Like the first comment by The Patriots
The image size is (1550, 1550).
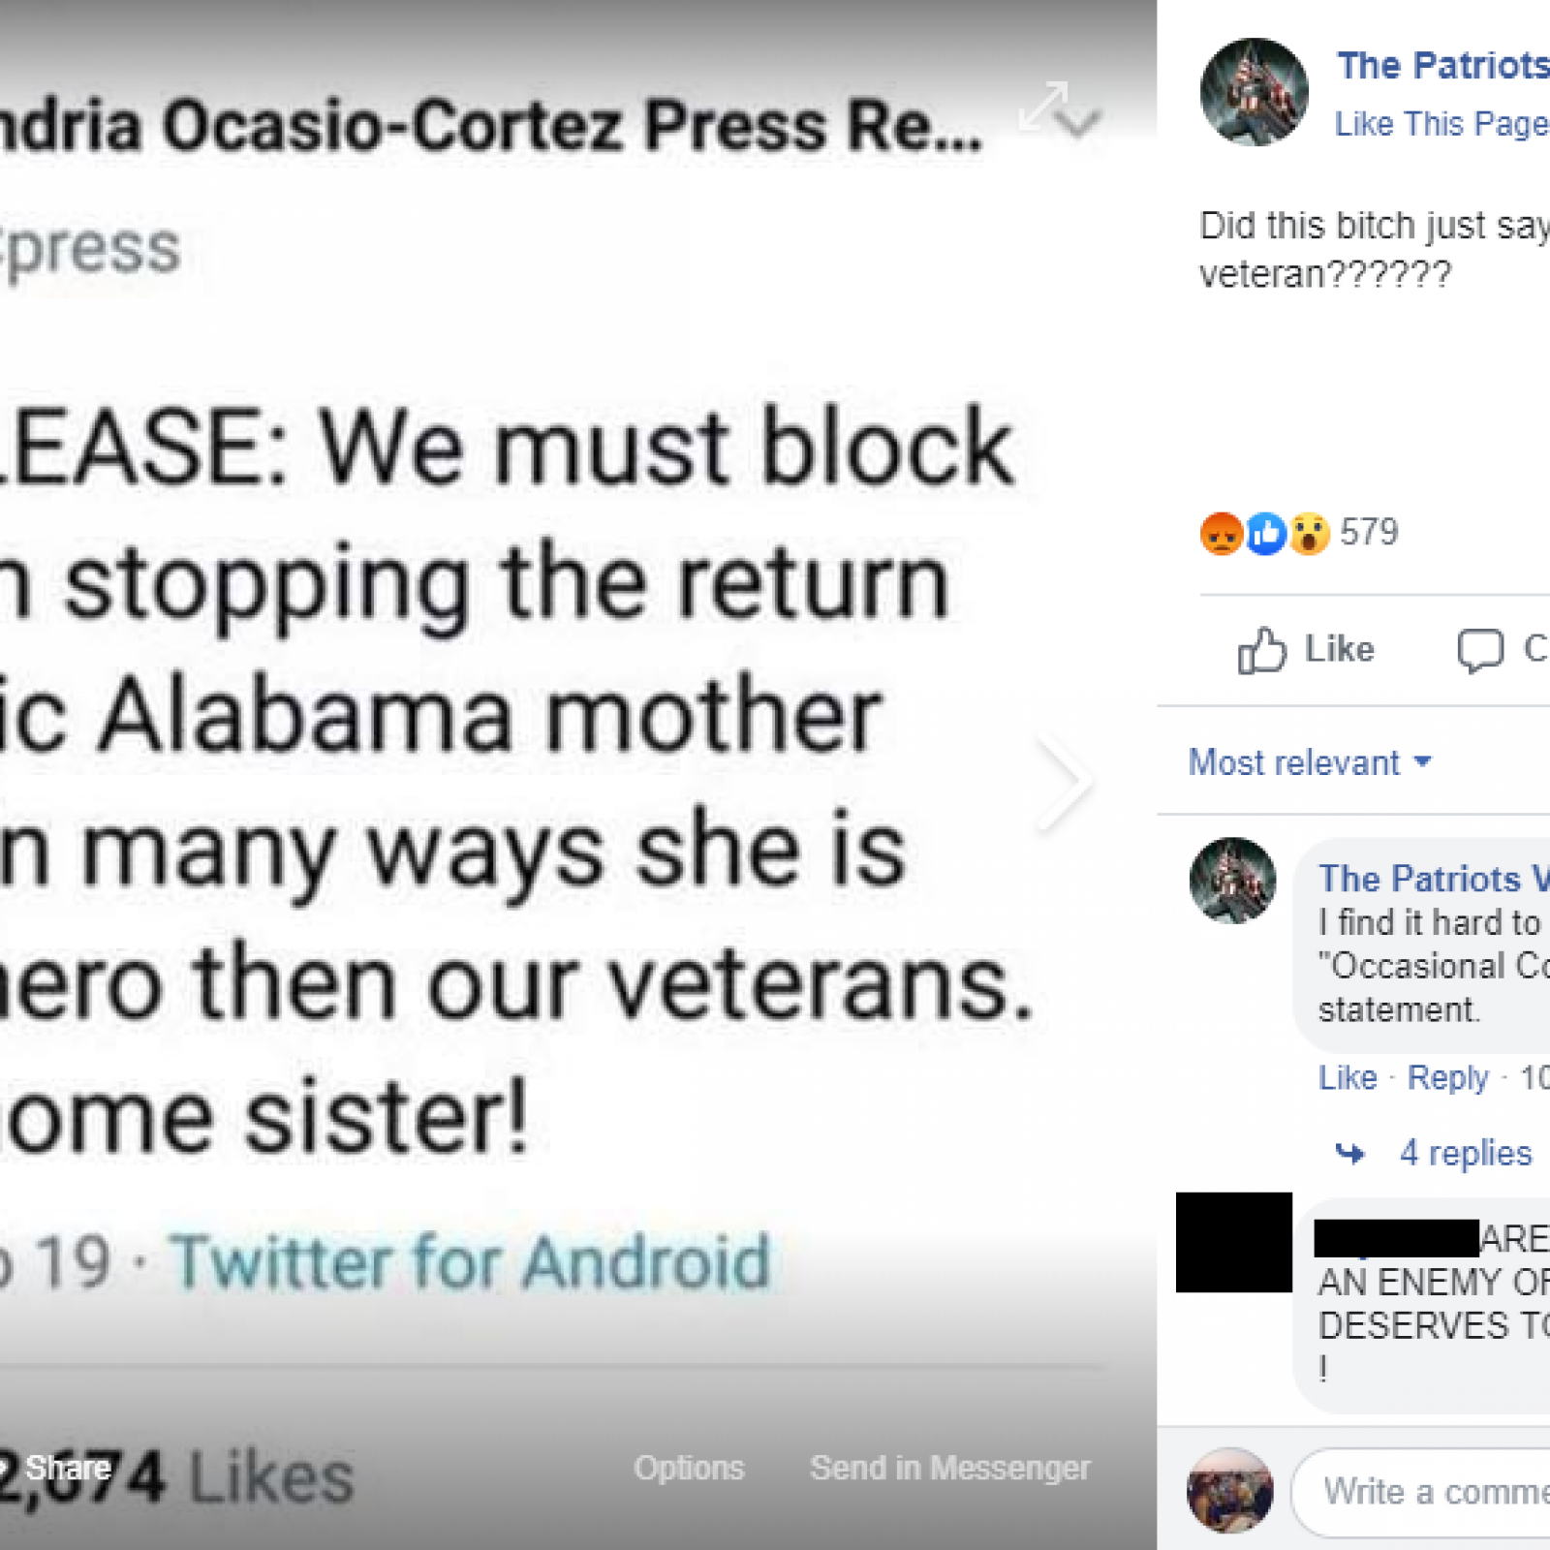(1347, 1077)
